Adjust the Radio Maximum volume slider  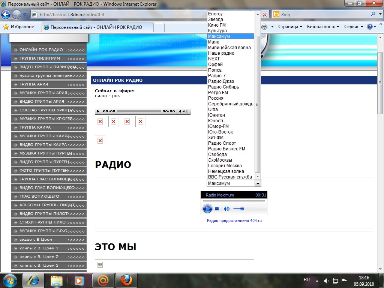[245, 208]
